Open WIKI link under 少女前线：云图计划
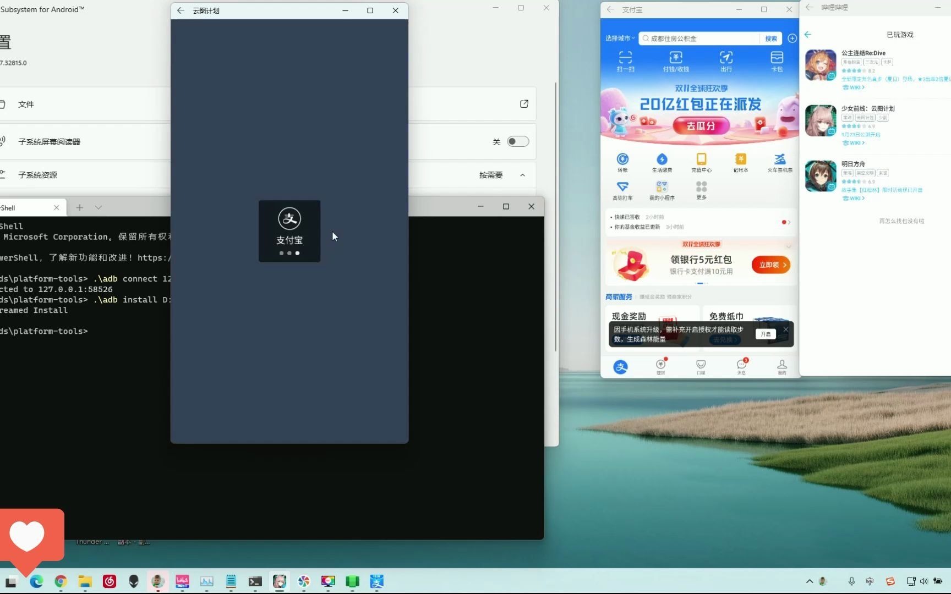The width and height of the screenshot is (951, 594). (x=854, y=143)
